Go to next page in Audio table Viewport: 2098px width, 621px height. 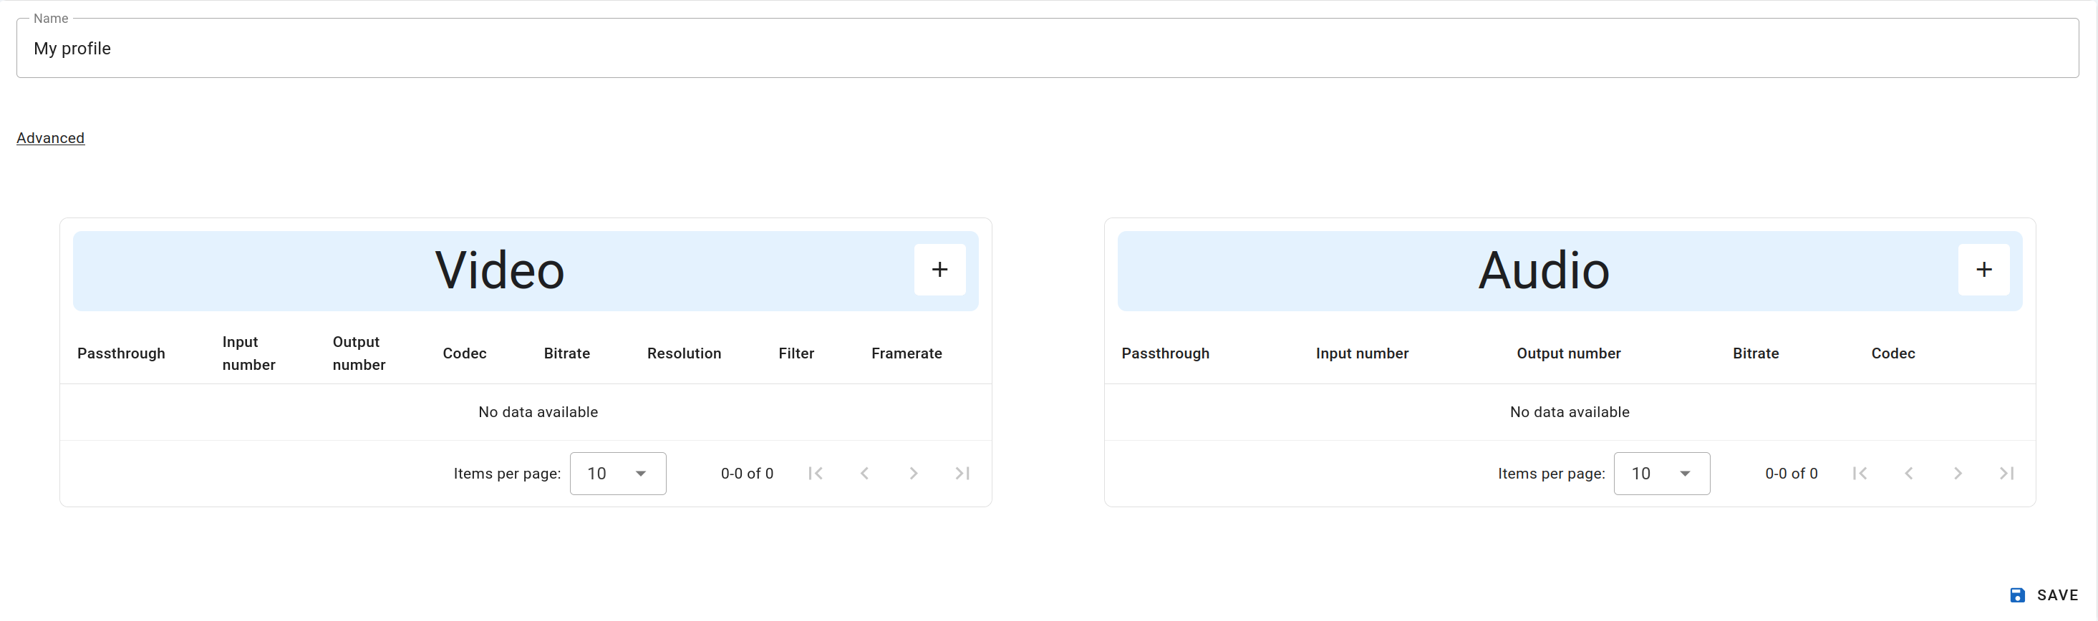1957,473
